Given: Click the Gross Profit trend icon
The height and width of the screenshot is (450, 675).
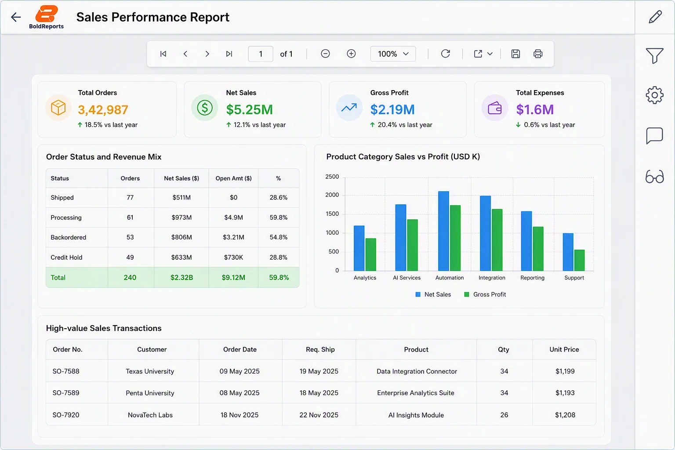Looking at the screenshot, I should (x=349, y=108).
